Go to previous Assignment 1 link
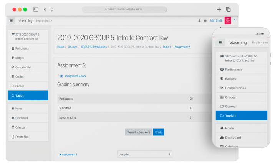This screenshot has height=167, width=275. coord(68,154)
